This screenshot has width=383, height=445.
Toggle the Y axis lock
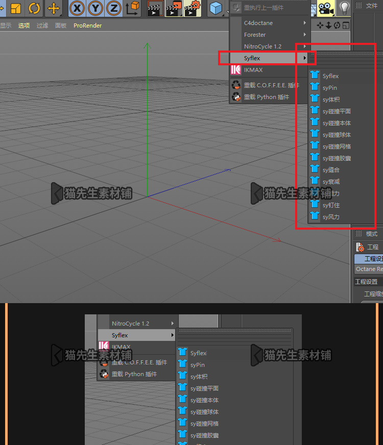(x=95, y=8)
